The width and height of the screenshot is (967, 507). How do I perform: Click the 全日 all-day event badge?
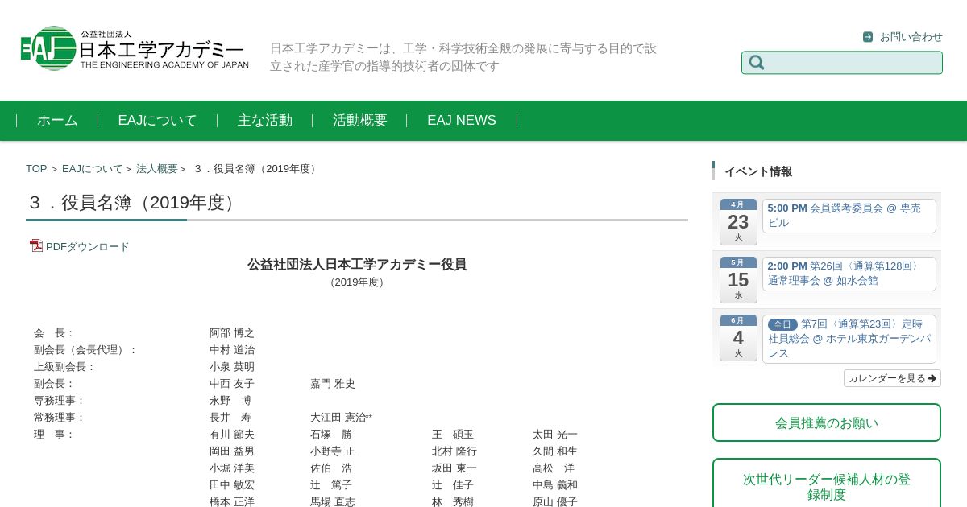pyautogui.click(x=782, y=324)
